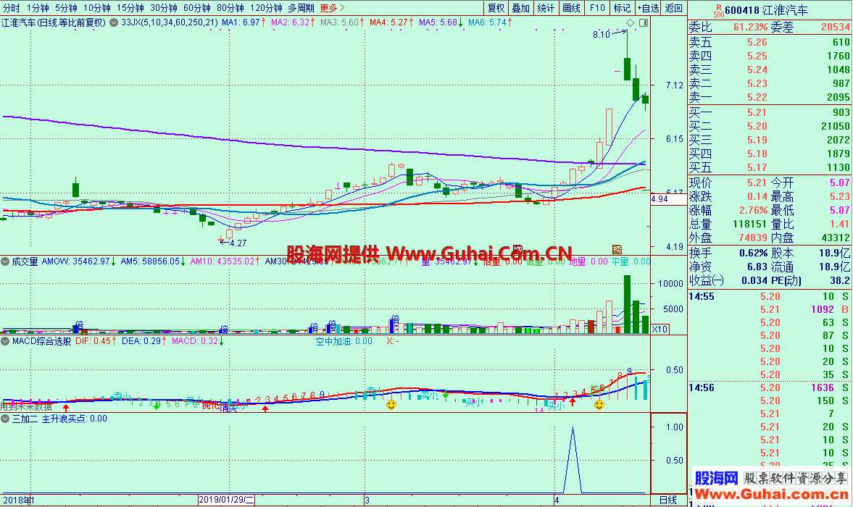Click the 卖五 5.26 order row
This screenshot has width=853, height=507.
[x=769, y=43]
